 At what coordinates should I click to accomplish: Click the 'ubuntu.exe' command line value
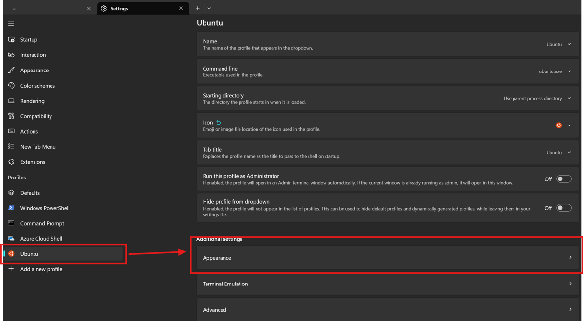(x=550, y=71)
